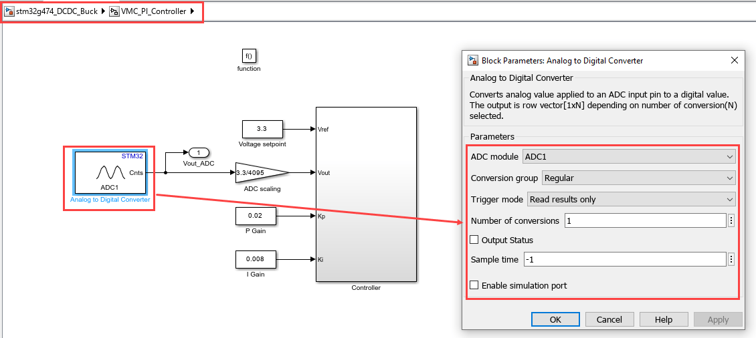Open Sample time field options menu

[x=731, y=259]
